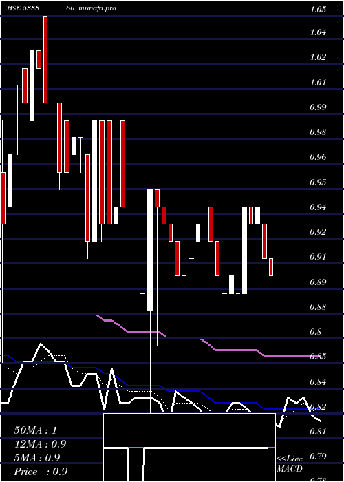The width and height of the screenshot is (344, 482).
Task: Click the MACD label
Action: (290, 469)
